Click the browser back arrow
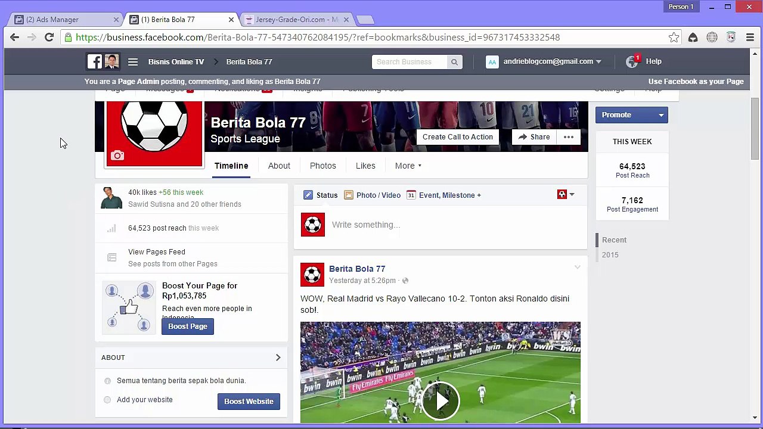The width and height of the screenshot is (763, 429). click(15, 38)
